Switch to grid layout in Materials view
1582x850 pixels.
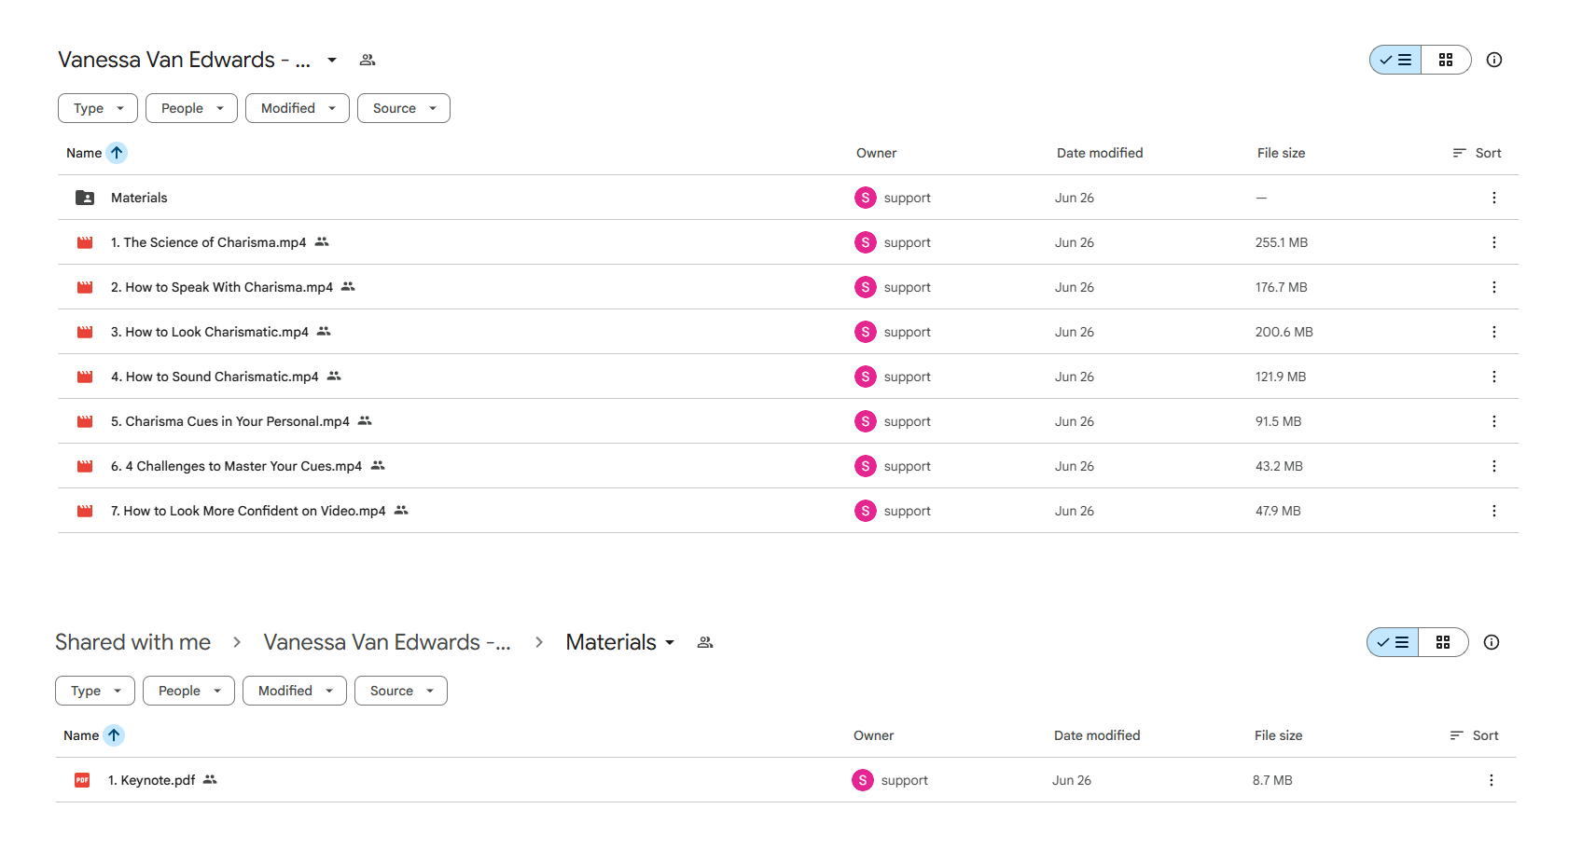click(1443, 642)
